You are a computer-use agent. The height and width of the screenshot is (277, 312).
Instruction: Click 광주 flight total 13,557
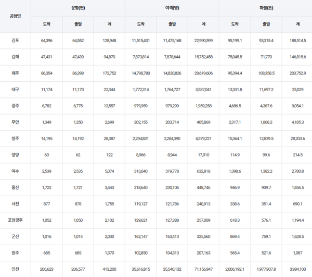pyautogui.click(x=109, y=106)
